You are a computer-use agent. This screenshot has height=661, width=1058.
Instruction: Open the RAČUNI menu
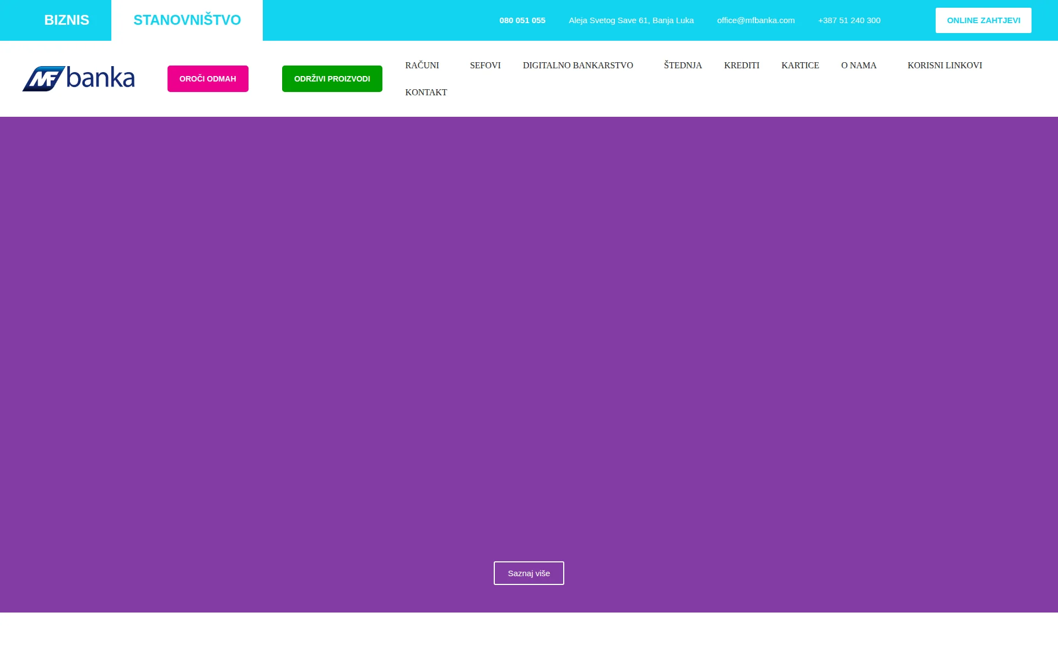pos(422,66)
